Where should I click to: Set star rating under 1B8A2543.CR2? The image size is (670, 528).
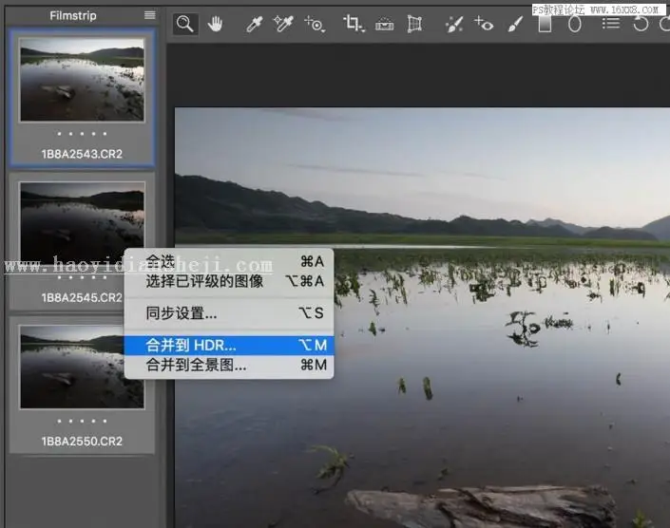tap(82, 134)
